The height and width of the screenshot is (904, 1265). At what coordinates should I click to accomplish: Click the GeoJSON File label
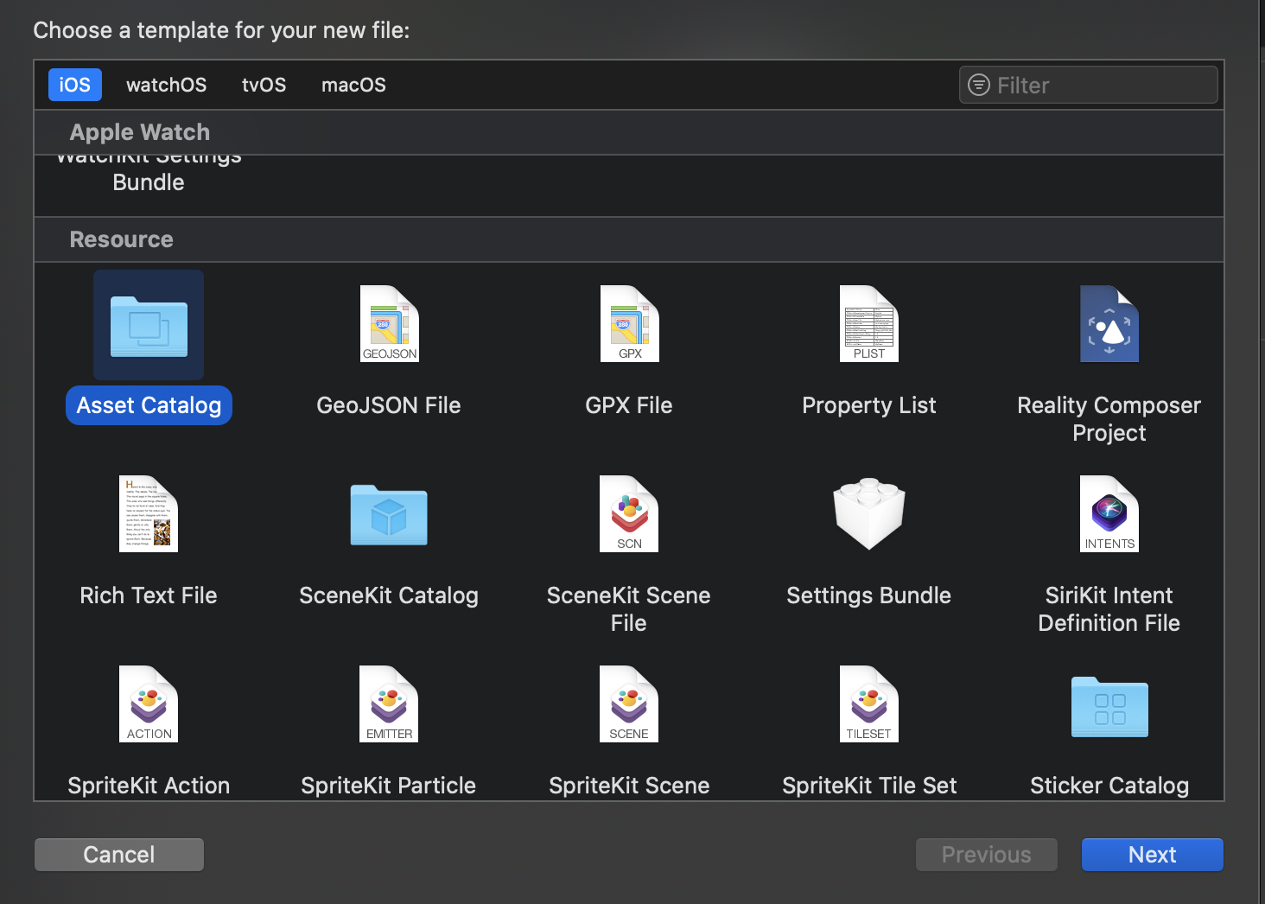[x=389, y=405]
